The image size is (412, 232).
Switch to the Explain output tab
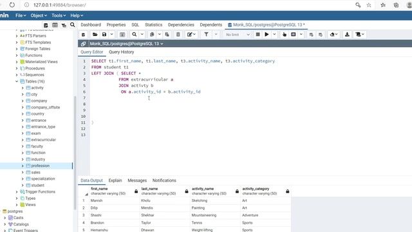[x=115, y=180]
